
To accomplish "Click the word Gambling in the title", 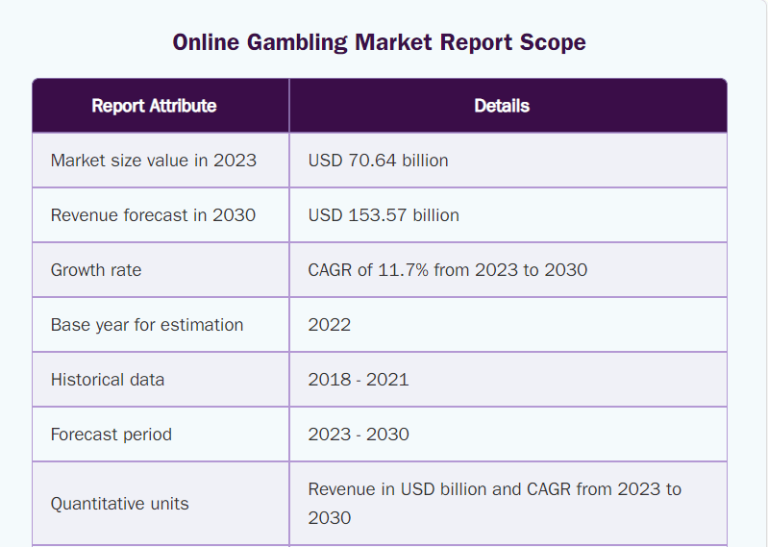I will click(297, 43).
